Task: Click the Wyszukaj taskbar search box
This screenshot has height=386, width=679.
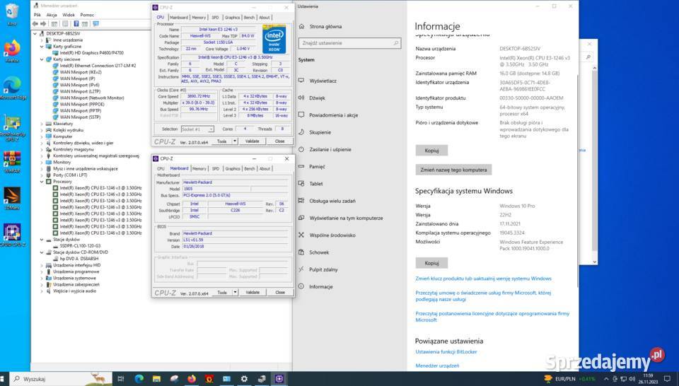Action: [61, 379]
